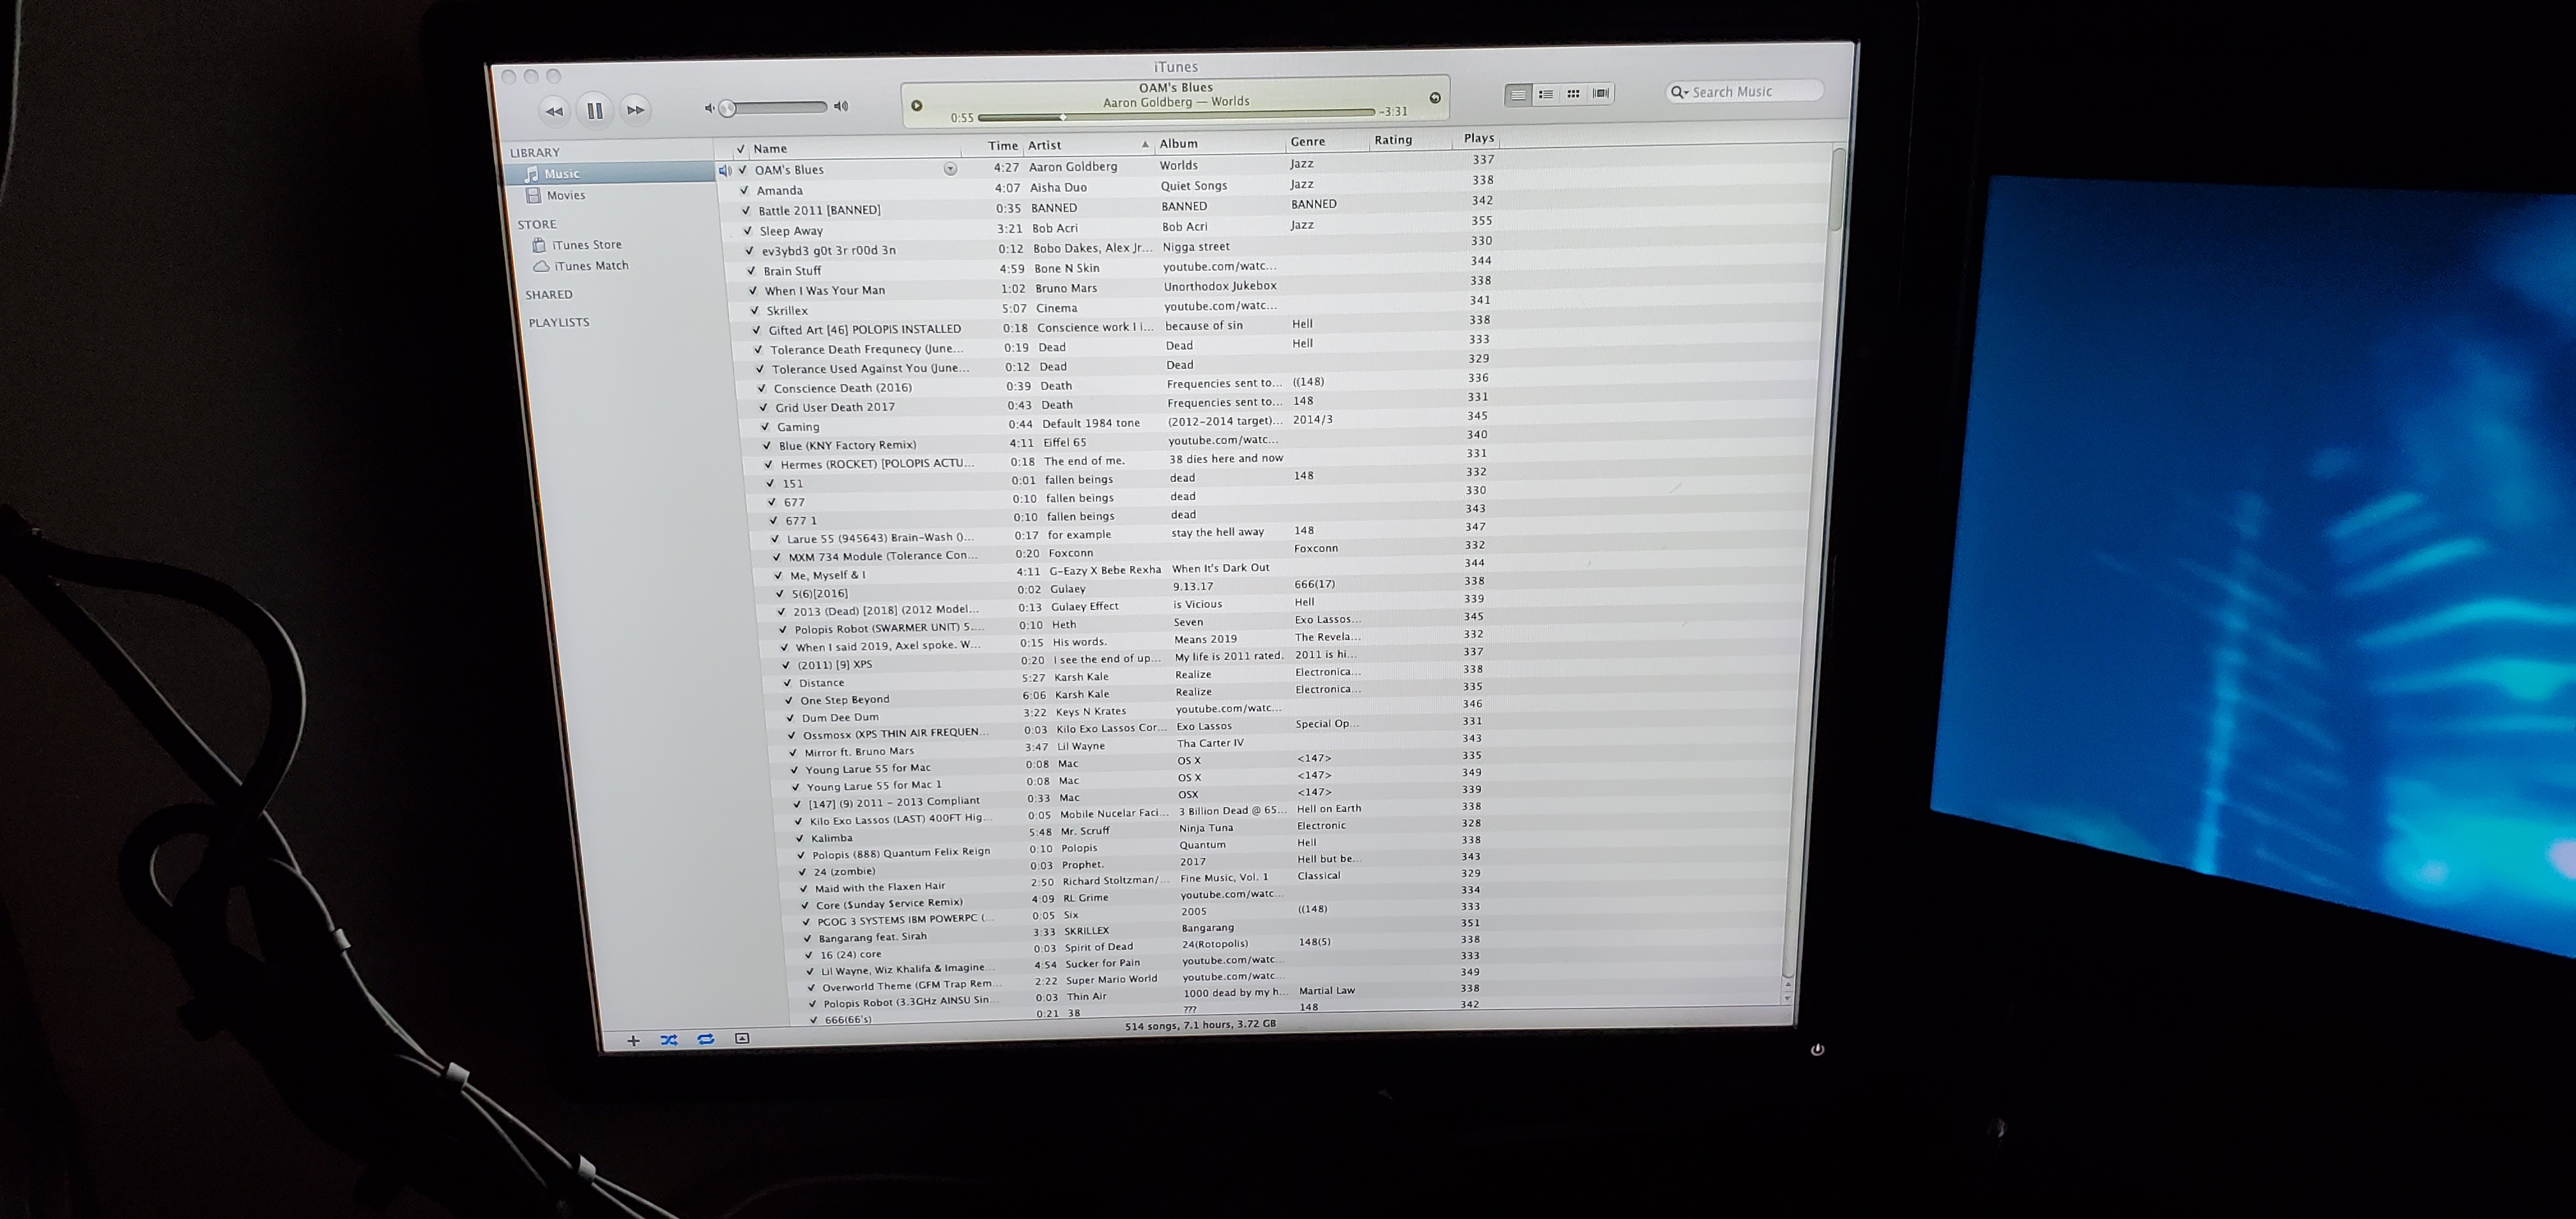
Task: Open the search magnifier options dropdown
Action: tap(1679, 92)
